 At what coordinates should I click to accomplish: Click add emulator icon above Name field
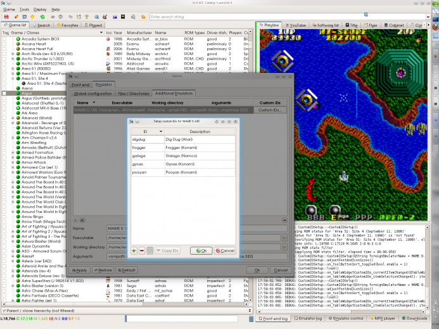[x=75, y=220]
